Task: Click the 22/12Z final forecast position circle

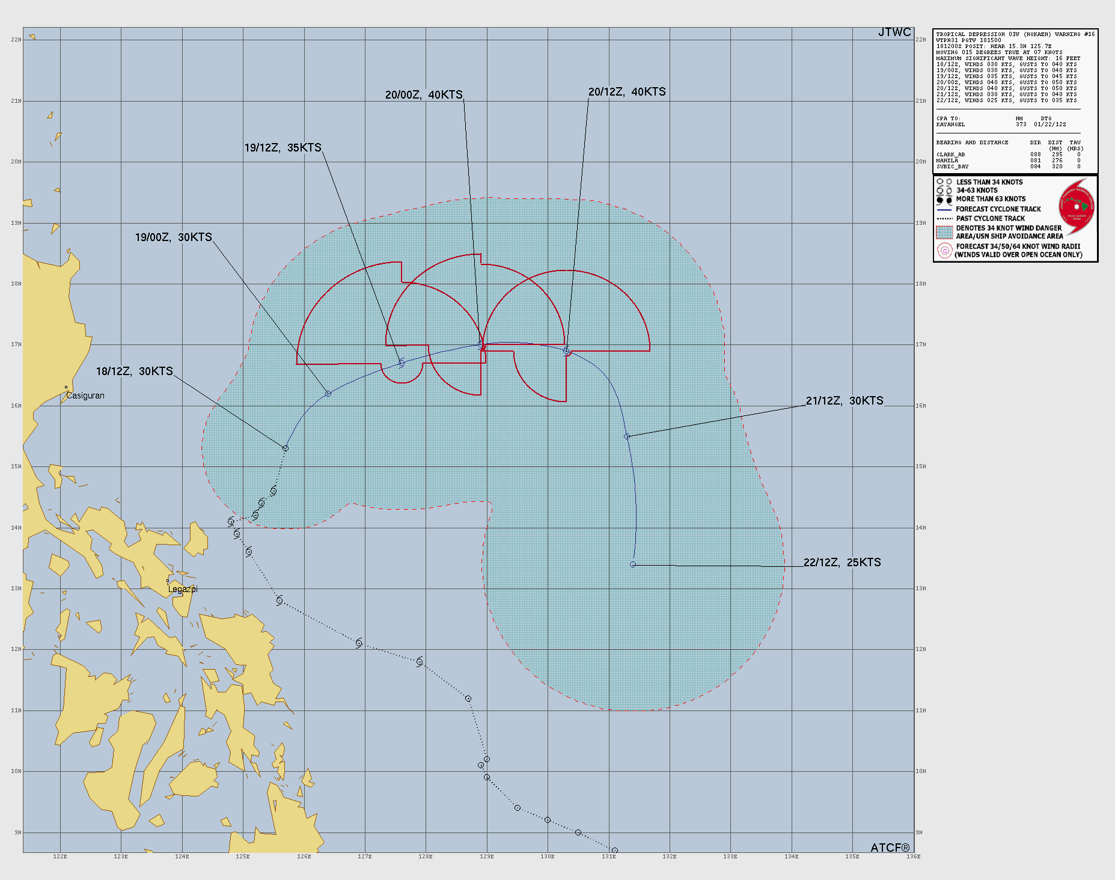Action: pyautogui.click(x=633, y=564)
